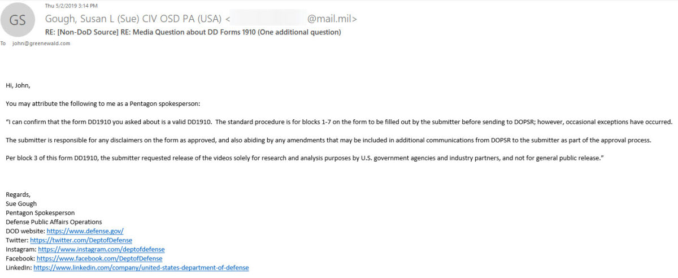
Task: Click the "Sue Gough" signature name
Action: 21,203
